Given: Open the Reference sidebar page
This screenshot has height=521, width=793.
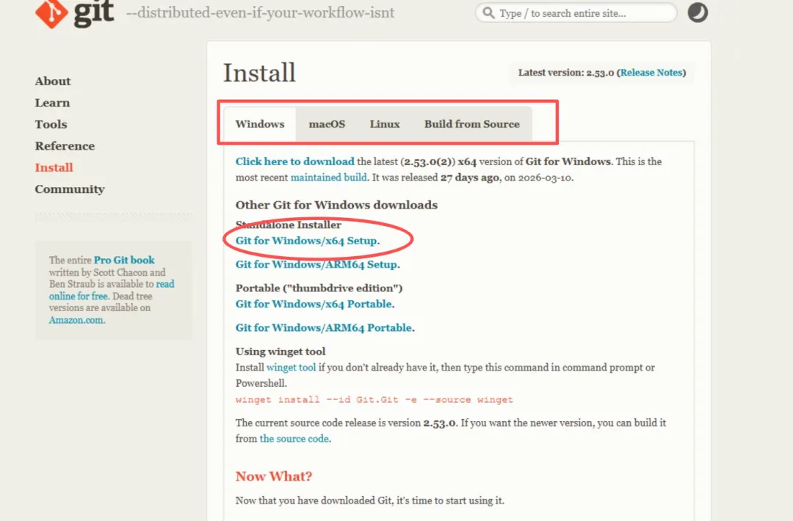Looking at the screenshot, I should point(65,146).
